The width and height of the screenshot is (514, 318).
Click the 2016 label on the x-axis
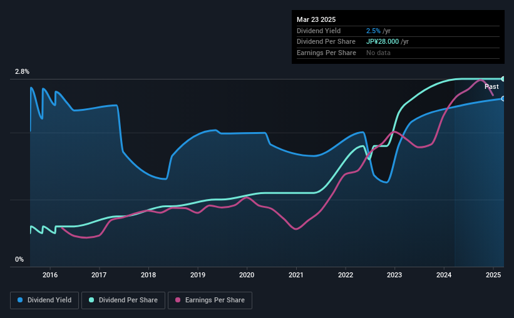coord(50,275)
